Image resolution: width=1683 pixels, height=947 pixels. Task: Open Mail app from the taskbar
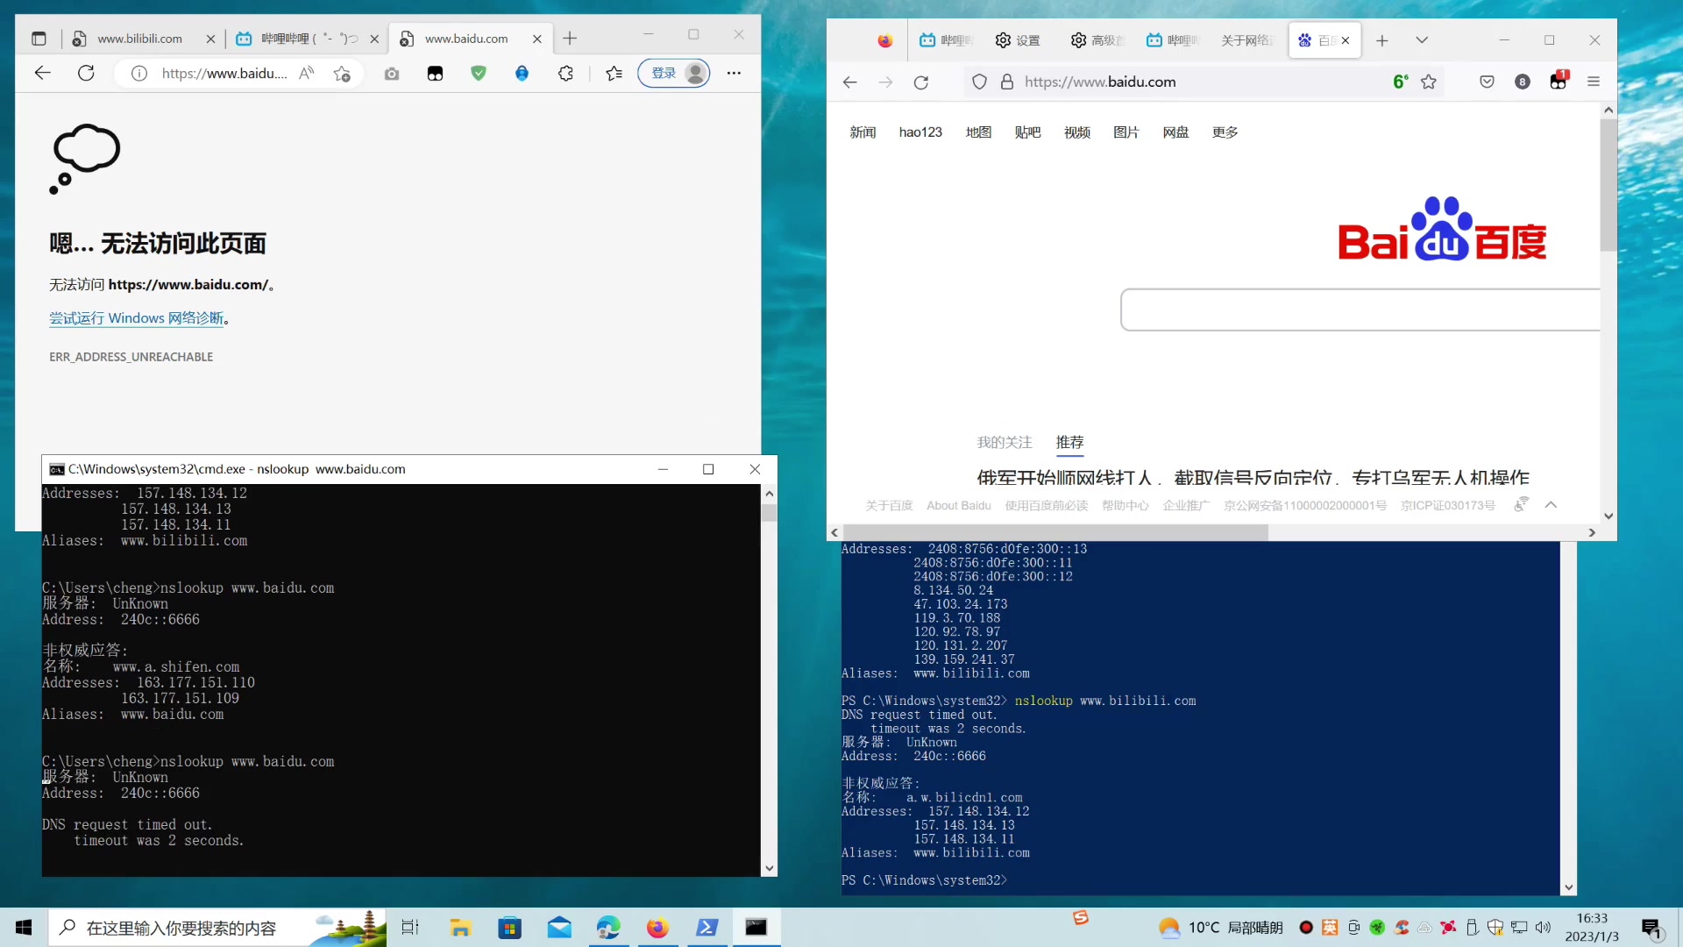pyautogui.click(x=559, y=928)
